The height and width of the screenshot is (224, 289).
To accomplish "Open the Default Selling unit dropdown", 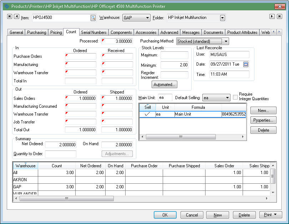I will (x=228, y=98).
